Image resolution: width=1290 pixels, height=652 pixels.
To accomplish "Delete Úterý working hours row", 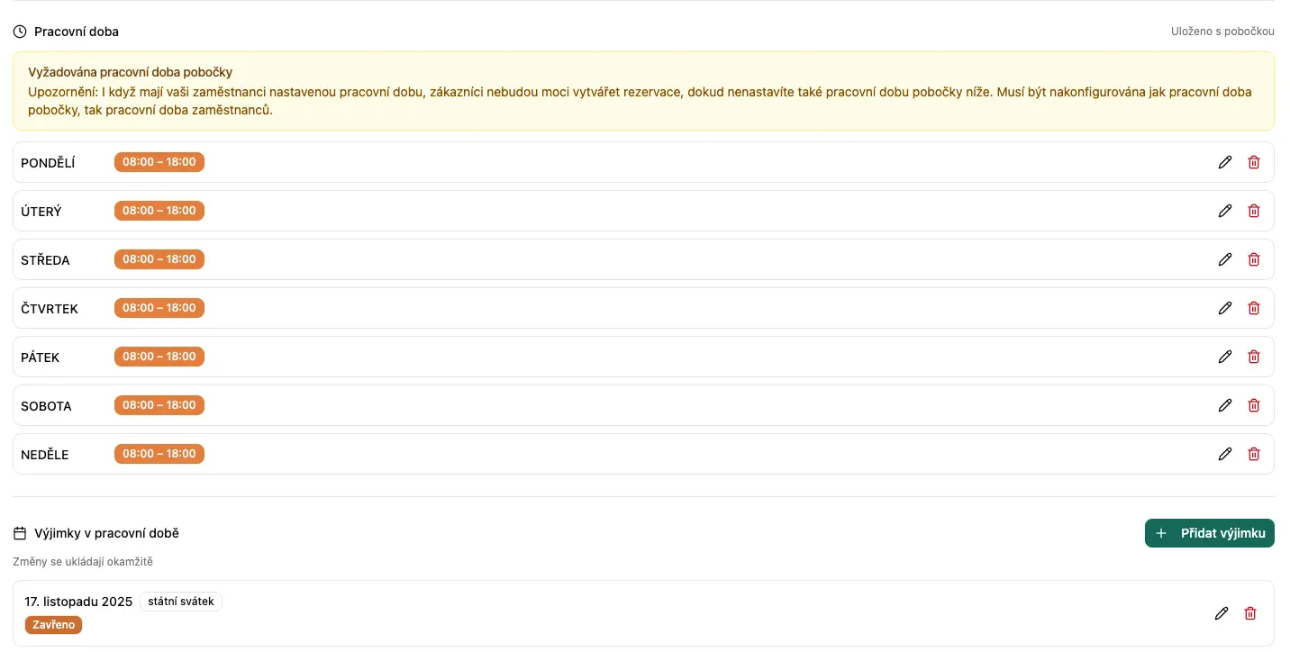I will pyautogui.click(x=1253, y=211).
